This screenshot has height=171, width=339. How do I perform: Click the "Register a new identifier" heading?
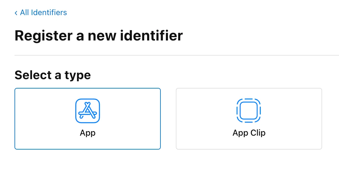[98, 36]
